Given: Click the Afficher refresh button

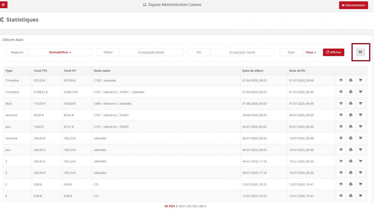Looking at the screenshot, I should pos(333,52).
